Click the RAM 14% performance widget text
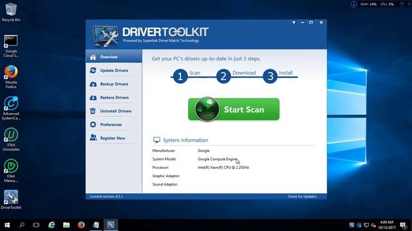Image resolution: width=412 pixels, height=231 pixels. click(x=369, y=4)
